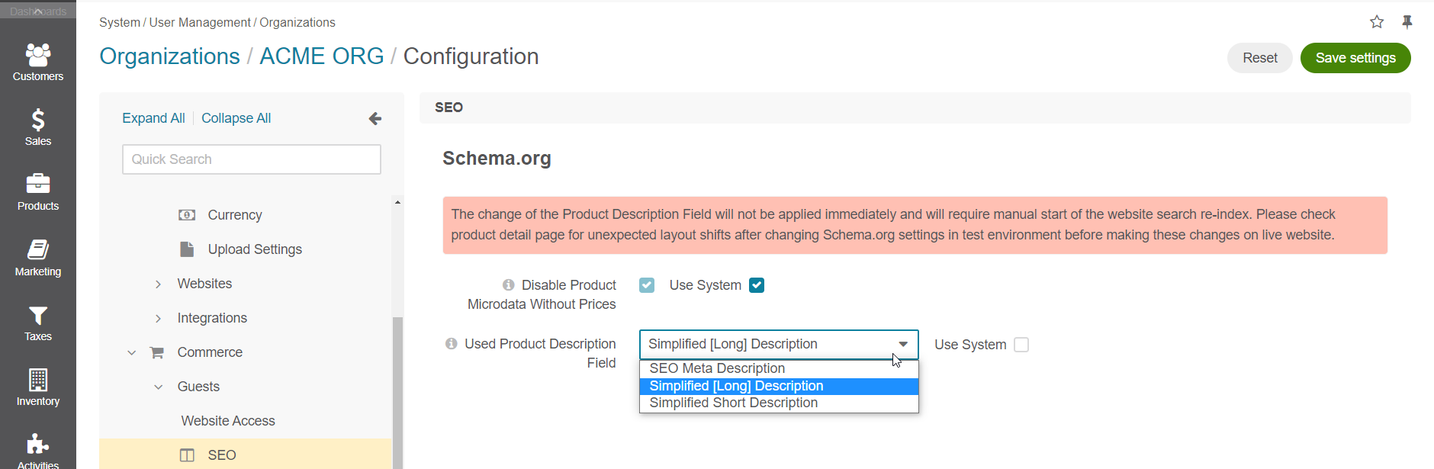Choose the Simplified Short Description option
Image resolution: width=1434 pixels, height=469 pixels.
pos(779,403)
